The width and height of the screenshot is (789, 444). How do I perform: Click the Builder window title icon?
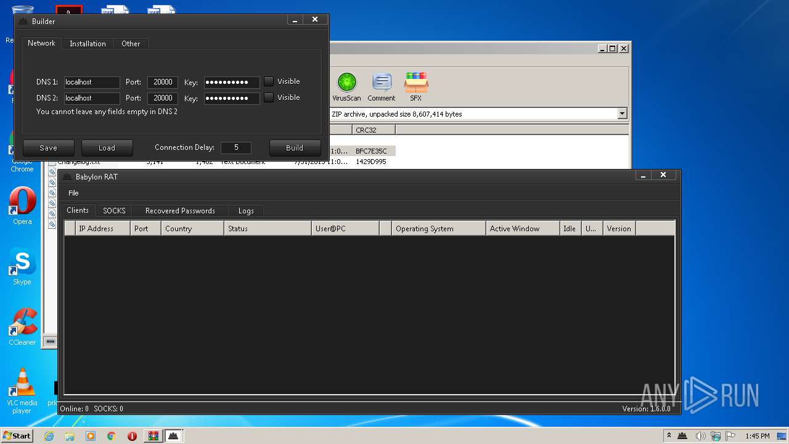[23, 21]
